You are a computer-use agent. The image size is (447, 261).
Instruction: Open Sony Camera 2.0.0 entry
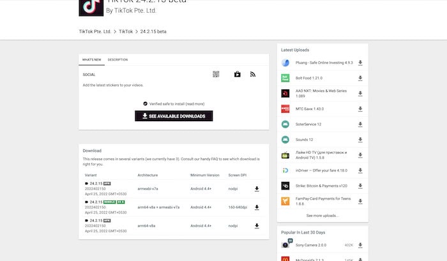click(x=311, y=245)
